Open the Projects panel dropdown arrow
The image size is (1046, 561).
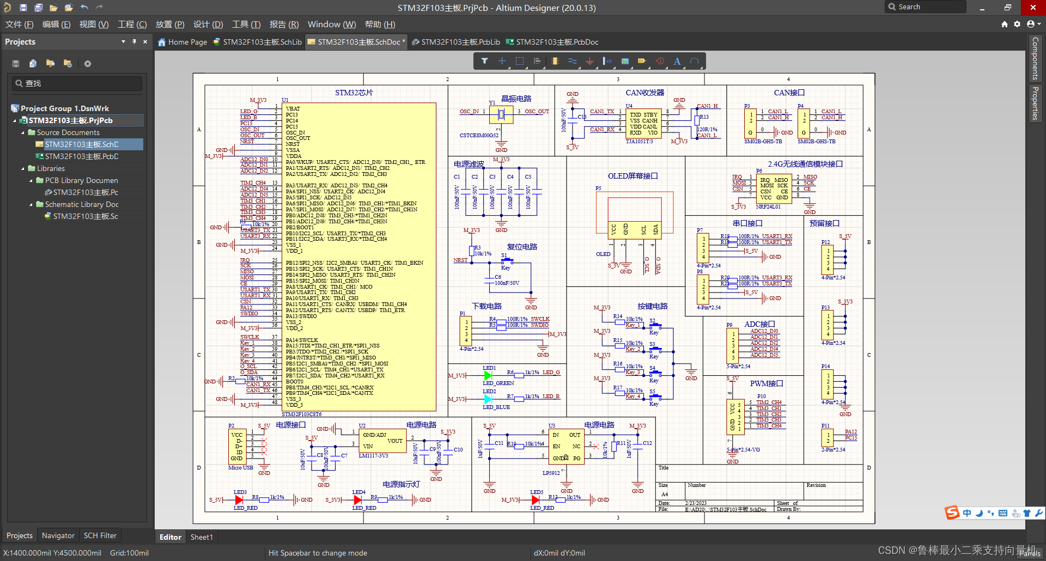123,42
